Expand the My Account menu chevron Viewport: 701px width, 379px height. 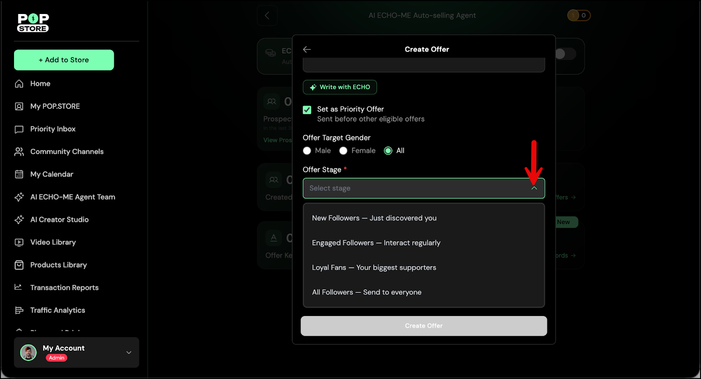pyautogui.click(x=129, y=353)
